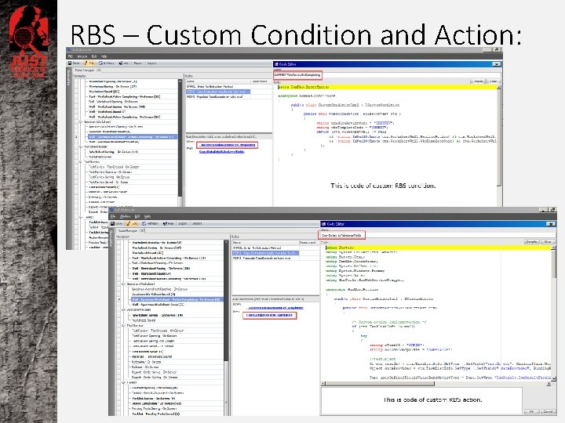Click red-boxed condition link in upper window
This screenshot has height=423, width=565.
point(227,145)
